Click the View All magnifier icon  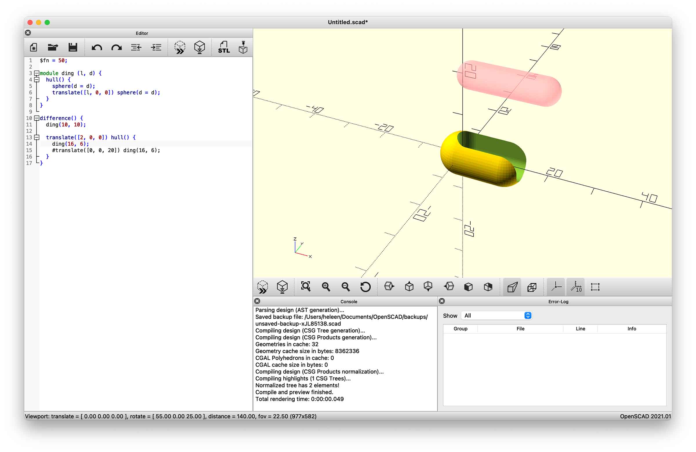click(x=306, y=287)
